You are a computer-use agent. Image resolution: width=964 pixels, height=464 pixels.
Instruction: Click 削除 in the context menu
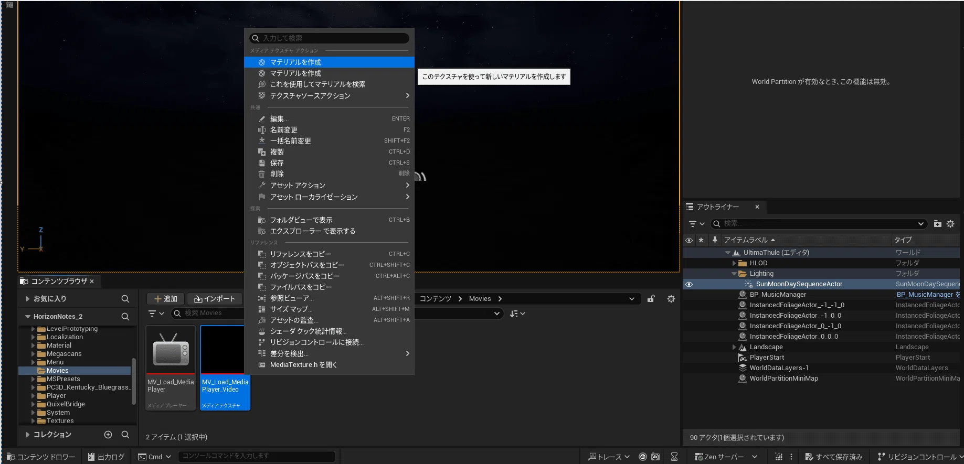pyautogui.click(x=330, y=174)
